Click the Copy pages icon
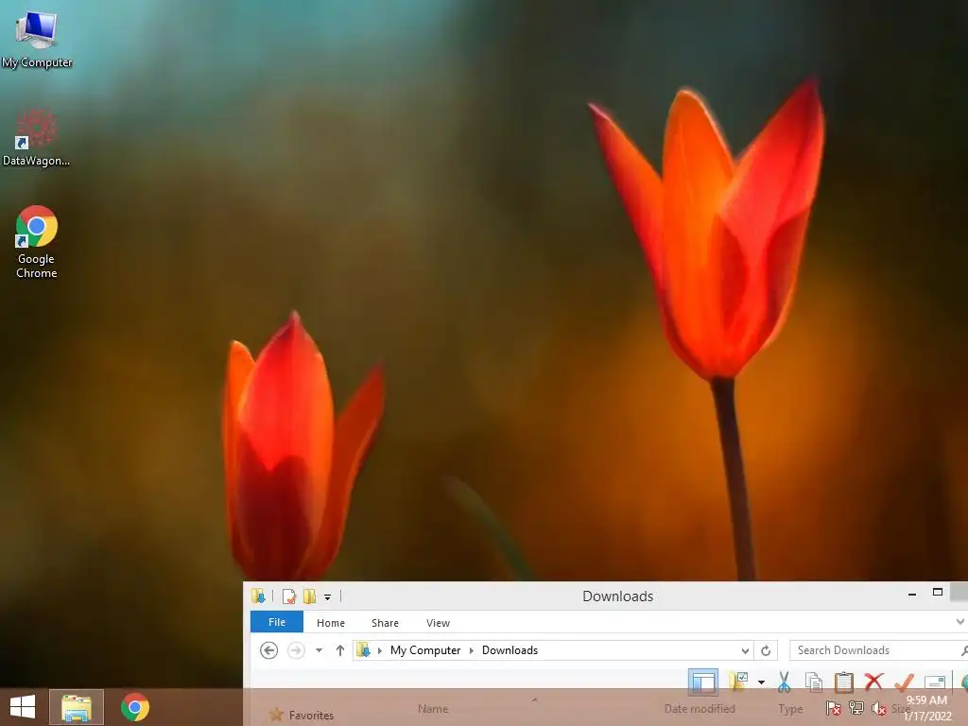968x726 pixels. tap(814, 683)
